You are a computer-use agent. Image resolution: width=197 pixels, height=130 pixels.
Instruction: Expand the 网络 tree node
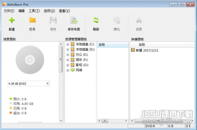point(68,70)
